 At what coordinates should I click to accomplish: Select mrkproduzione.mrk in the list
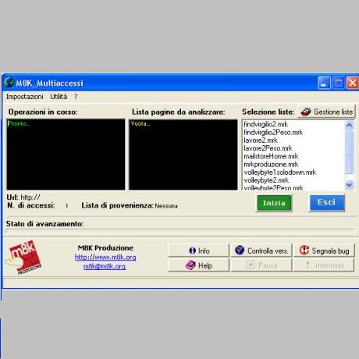(x=271, y=165)
